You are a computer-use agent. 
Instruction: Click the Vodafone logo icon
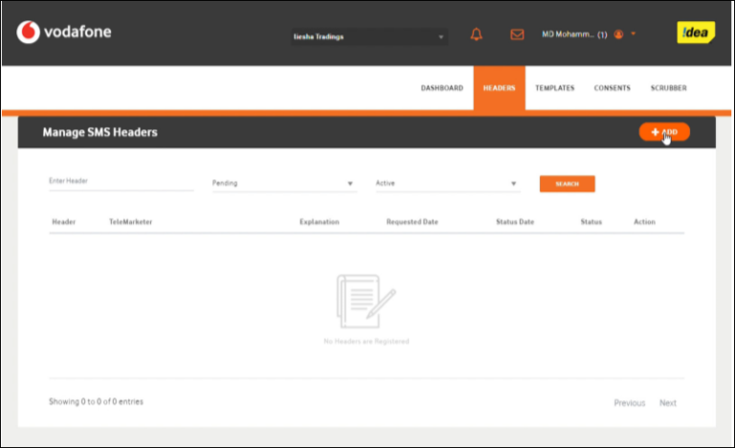(29, 33)
